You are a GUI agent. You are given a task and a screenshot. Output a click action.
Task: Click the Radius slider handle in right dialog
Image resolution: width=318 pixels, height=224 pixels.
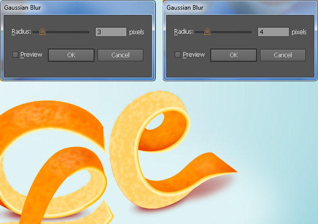(x=207, y=32)
